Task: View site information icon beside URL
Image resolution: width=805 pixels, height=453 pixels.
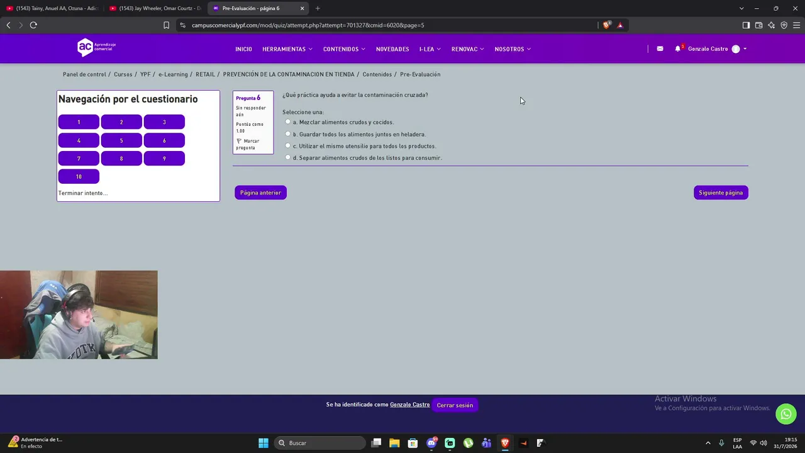Action: pos(182,25)
